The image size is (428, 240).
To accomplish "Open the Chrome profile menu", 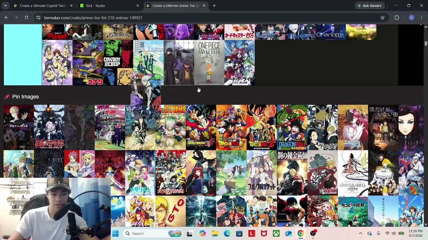I will [x=412, y=18].
